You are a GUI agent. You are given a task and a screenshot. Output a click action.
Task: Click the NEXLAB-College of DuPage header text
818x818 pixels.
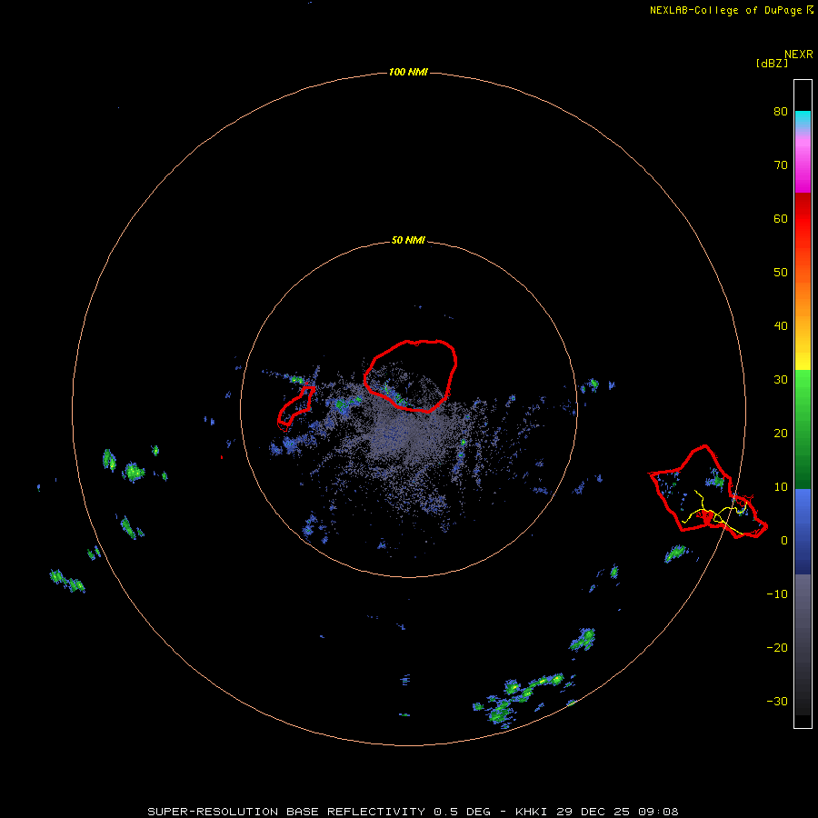click(726, 10)
